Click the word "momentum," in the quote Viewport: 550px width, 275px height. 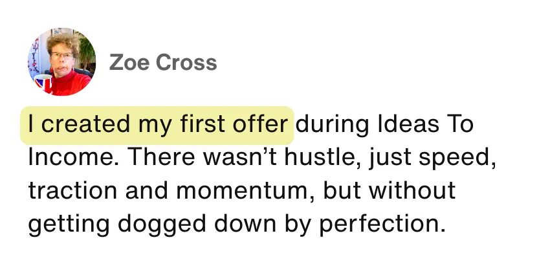(245, 191)
